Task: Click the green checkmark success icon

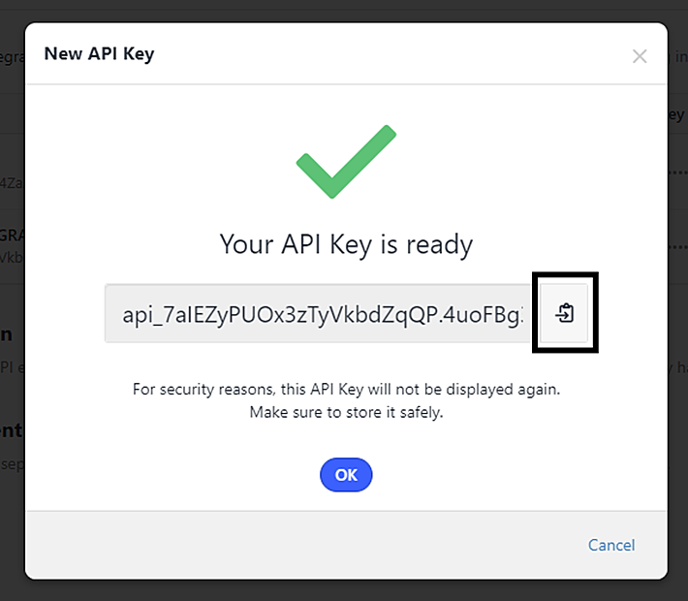Action: click(x=346, y=162)
